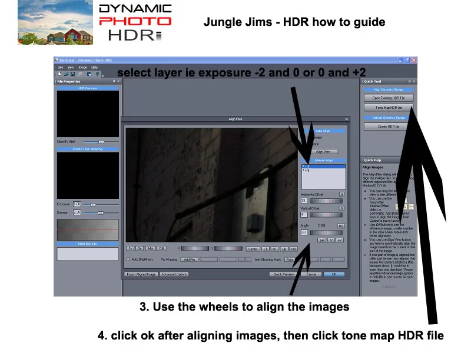Screen dimensions: 471x353
Task: Select the 1x zoom button
Action: pyautogui.click(x=130, y=248)
